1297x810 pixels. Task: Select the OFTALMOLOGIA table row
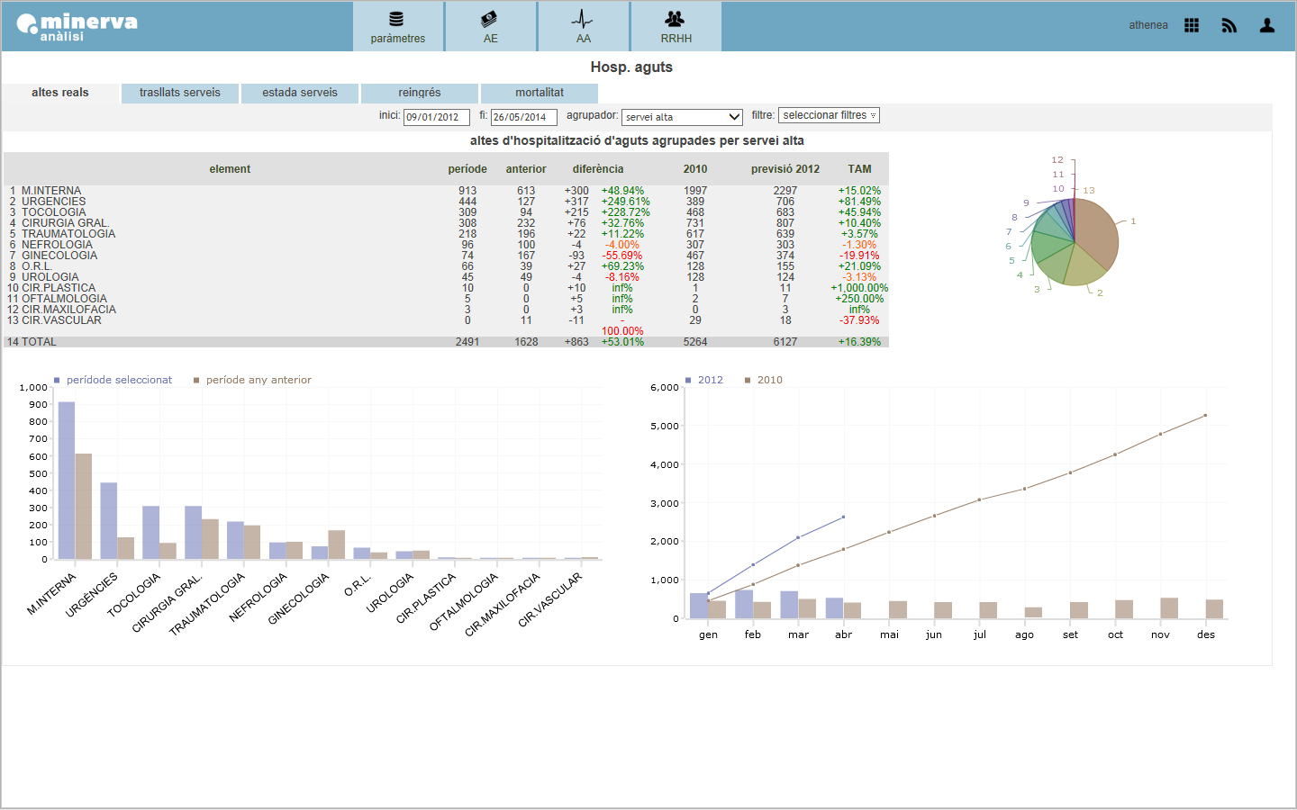tap(446, 299)
